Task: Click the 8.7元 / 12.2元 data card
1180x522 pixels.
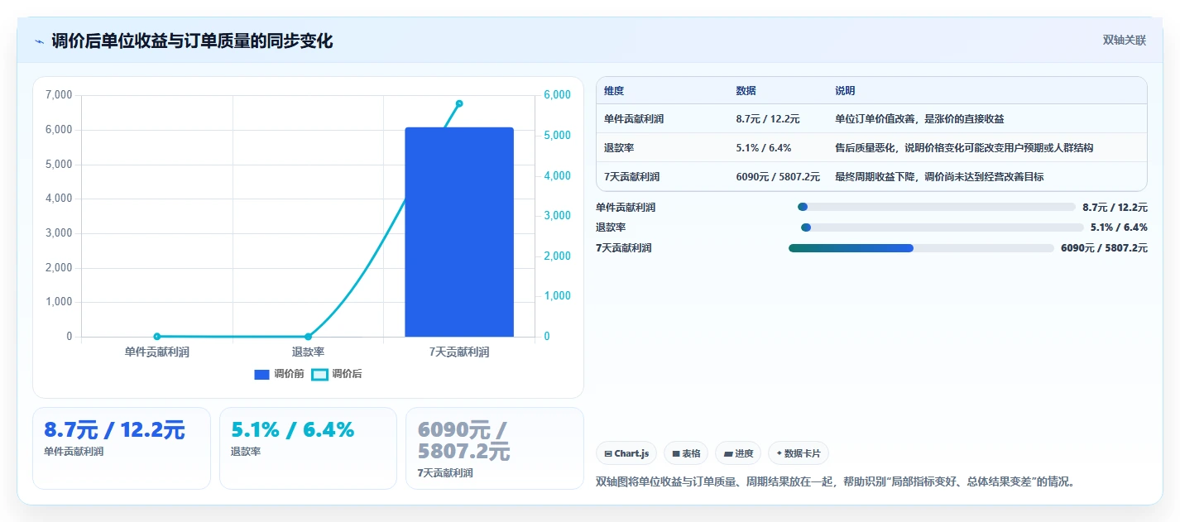Action: point(122,448)
